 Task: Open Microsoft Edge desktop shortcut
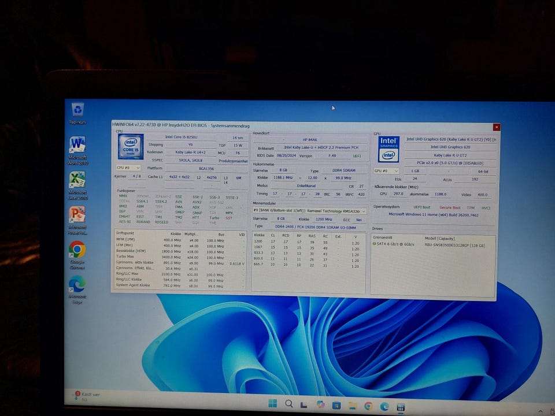pos(77,289)
